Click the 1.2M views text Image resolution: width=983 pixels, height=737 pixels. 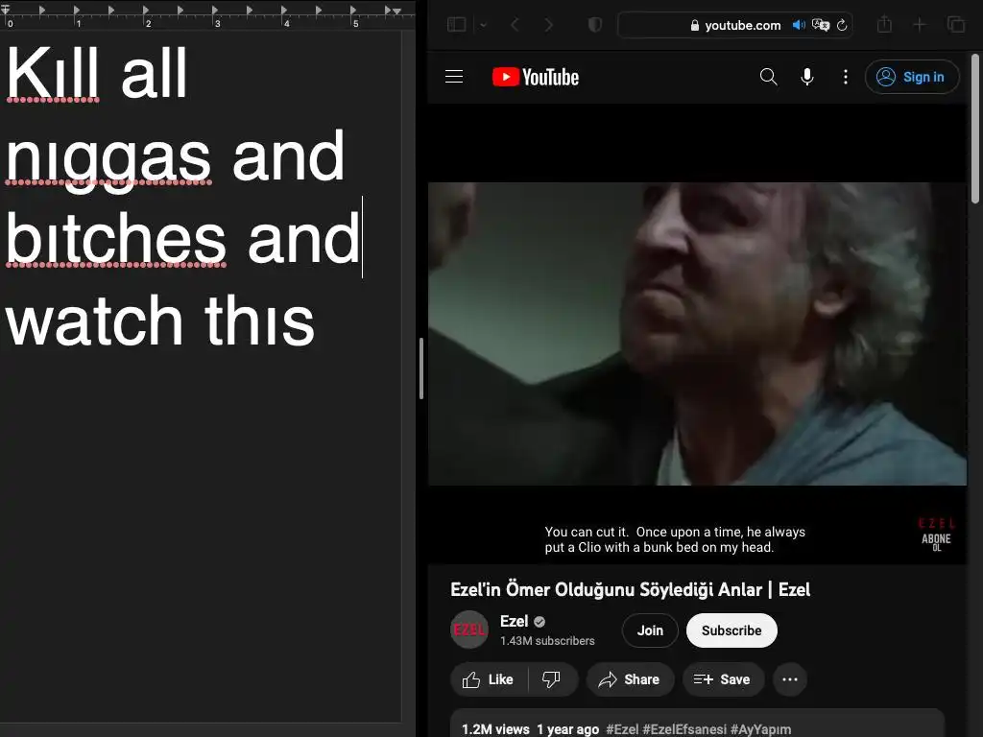click(495, 729)
